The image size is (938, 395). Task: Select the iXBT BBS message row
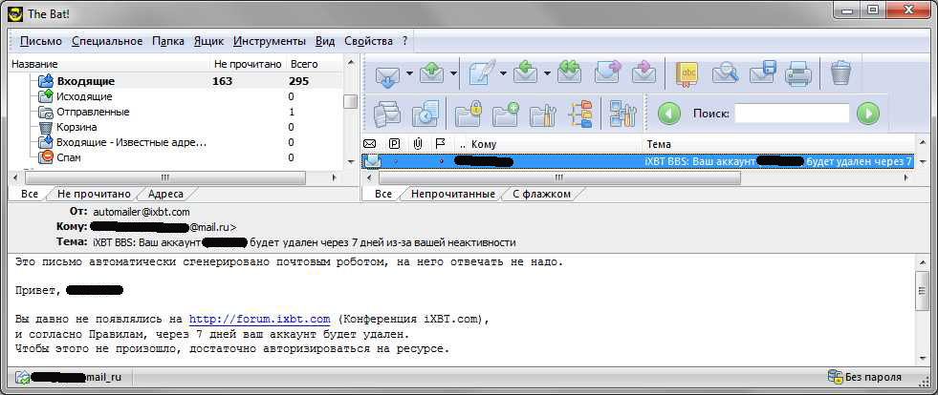(x=638, y=161)
